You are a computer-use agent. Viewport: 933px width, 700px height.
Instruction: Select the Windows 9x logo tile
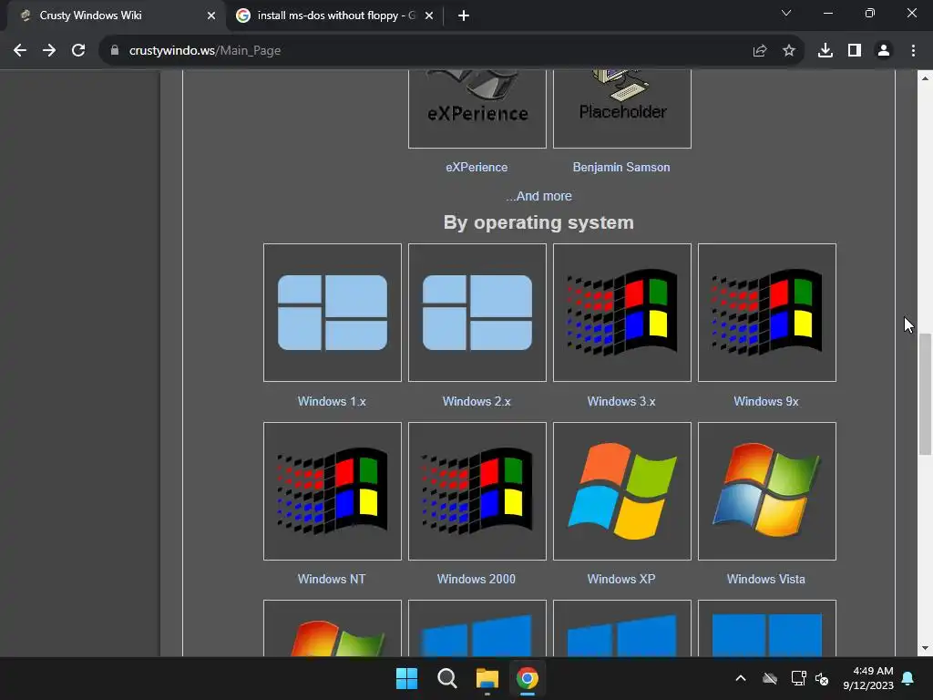click(x=767, y=313)
